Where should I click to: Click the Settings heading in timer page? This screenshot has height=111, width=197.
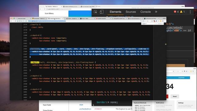181,103
